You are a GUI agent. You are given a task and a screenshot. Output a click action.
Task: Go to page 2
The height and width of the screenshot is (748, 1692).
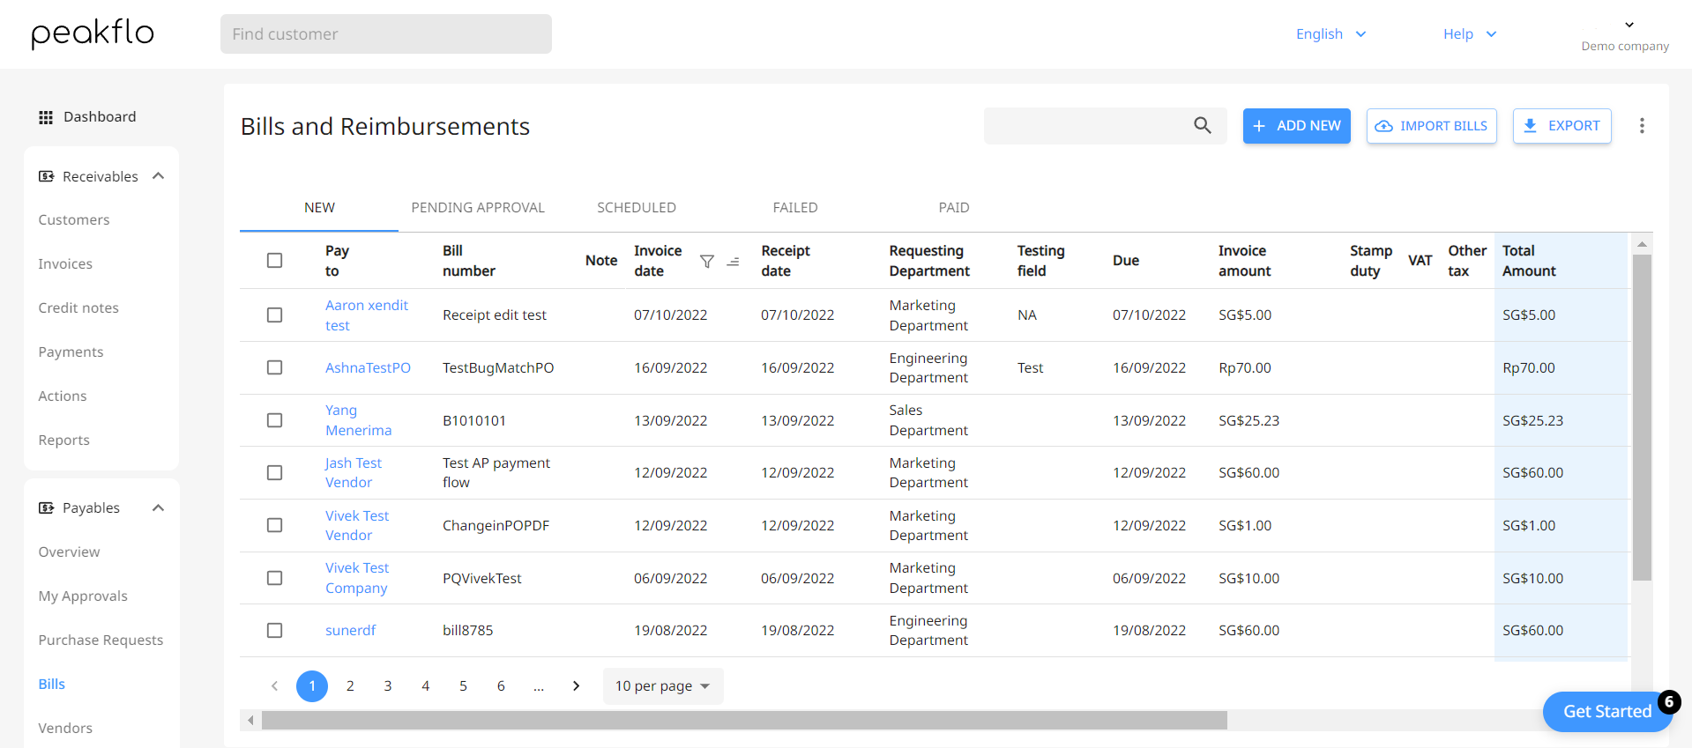coord(350,686)
